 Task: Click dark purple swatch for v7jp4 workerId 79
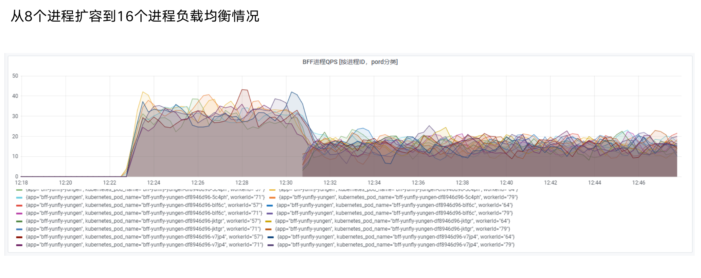pyautogui.click(x=271, y=245)
